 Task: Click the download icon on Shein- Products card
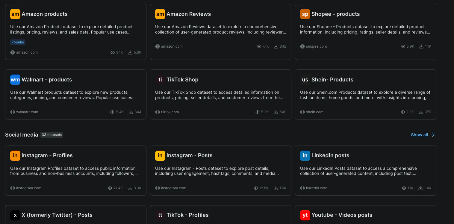tap(421, 112)
